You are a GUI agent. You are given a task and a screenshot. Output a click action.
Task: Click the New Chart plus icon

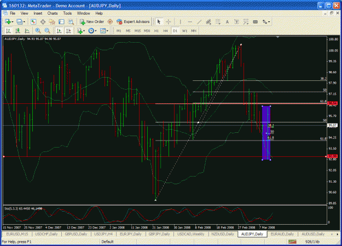tap(8, 22)
